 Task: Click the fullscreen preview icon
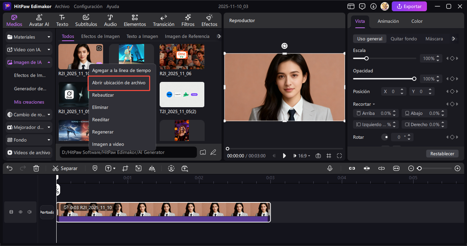[x=339, y=156]
